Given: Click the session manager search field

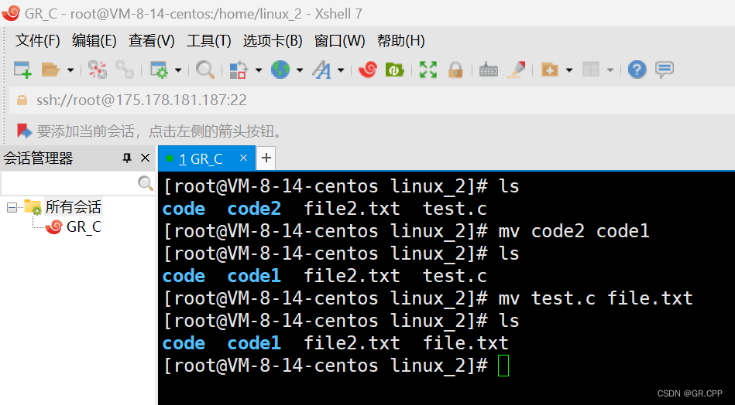Looking at the screenshot, I should (x=70, y=183).
